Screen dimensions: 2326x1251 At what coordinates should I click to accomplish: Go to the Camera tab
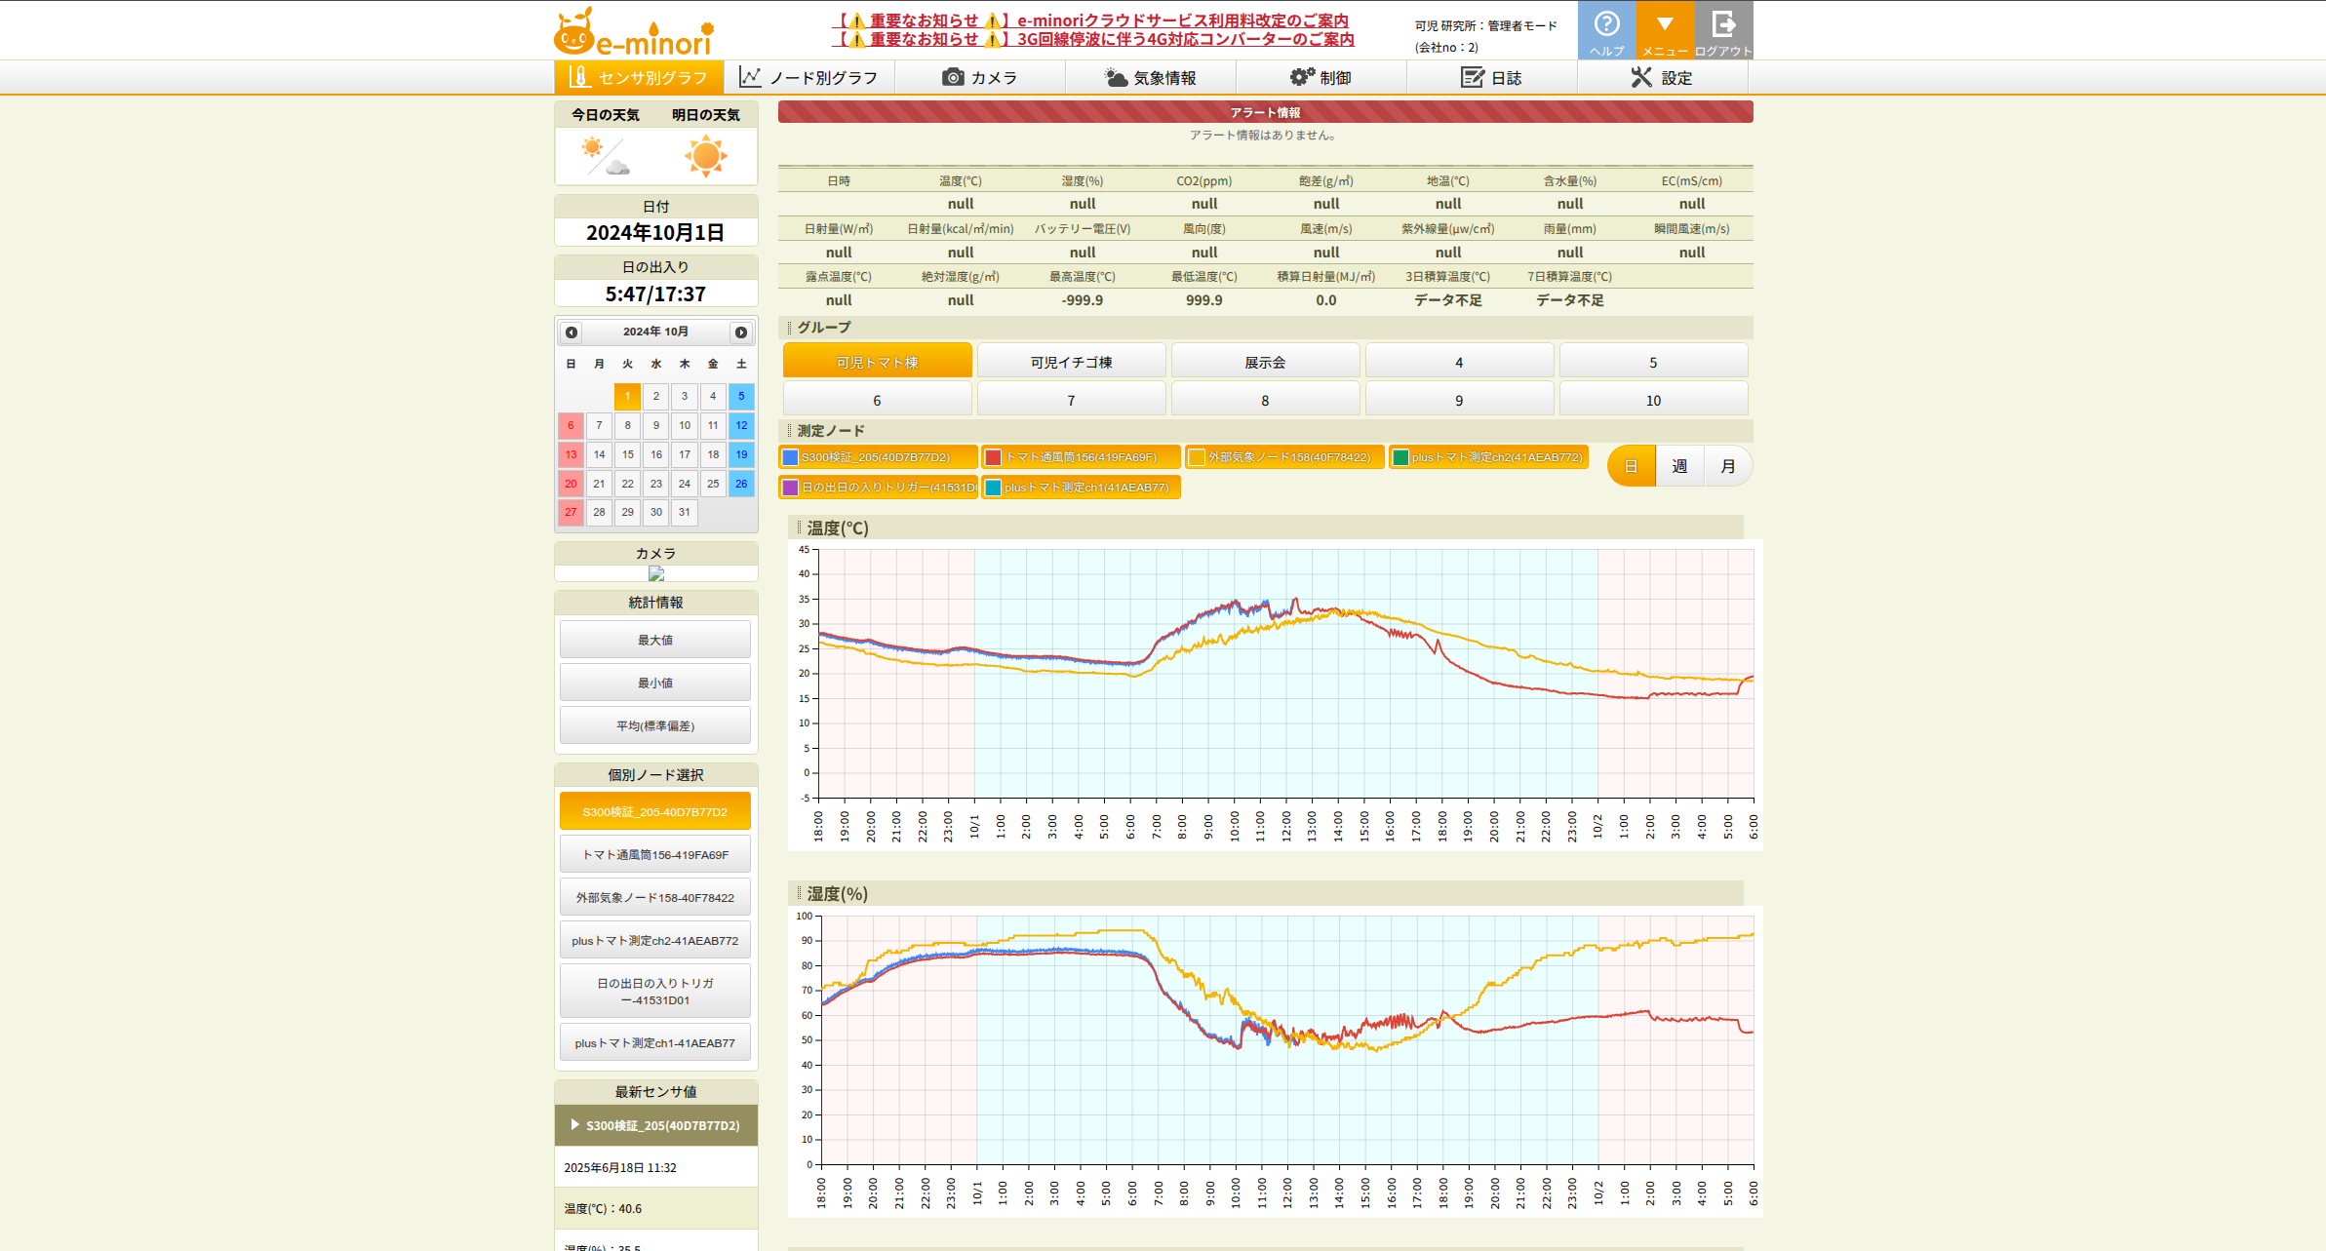point(979,78)
